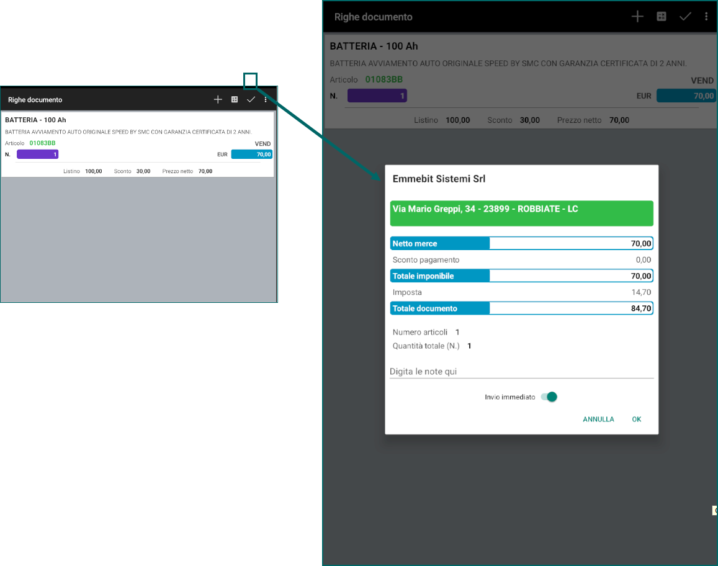The width and height of the screenshot is (718, 566).
Task: Click the BATTERIA - 100 Ah title in the small window
Action: [35, 120]
